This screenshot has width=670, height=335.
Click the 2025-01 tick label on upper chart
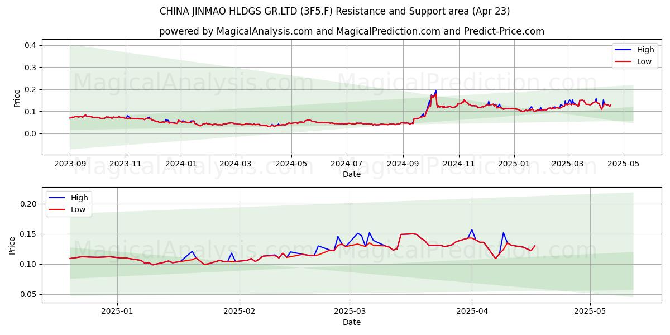click(x=514, y=164)
